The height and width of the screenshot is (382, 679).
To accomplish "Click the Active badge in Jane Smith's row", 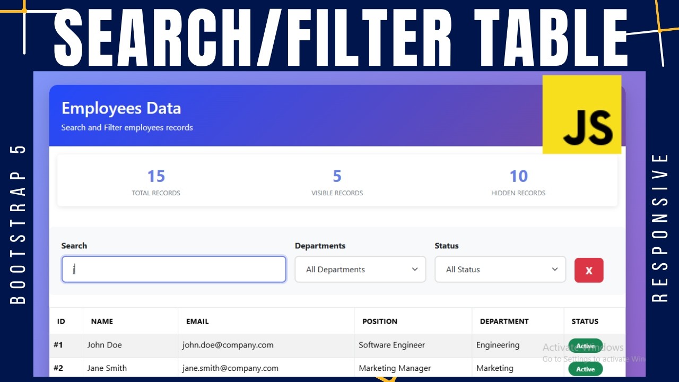I will click(586, 369).
